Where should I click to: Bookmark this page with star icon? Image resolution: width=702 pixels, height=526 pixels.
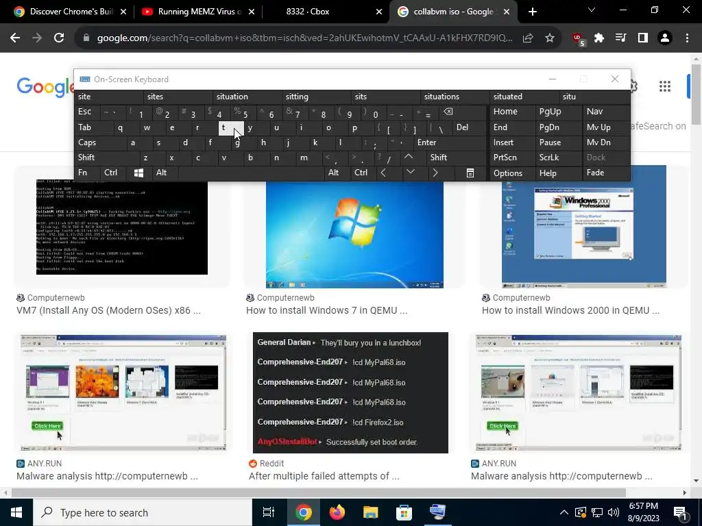pyautogui.click(x=550, y=38)
